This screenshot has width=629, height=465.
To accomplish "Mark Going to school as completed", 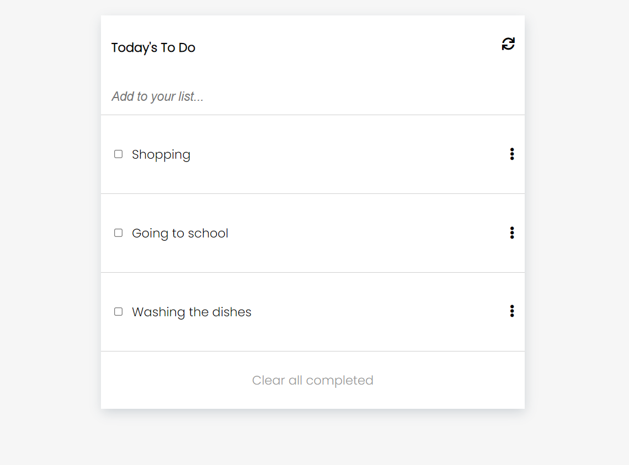I will tap(118, 233).
